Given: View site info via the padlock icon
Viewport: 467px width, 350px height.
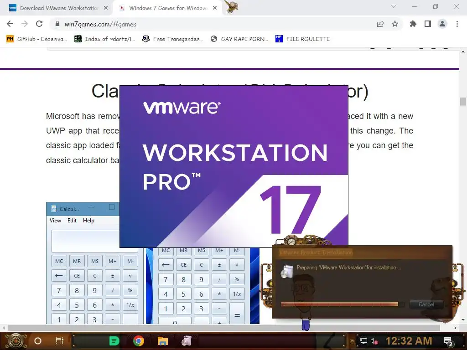Looking at the screenshot, I should click(x=57, y=24).
